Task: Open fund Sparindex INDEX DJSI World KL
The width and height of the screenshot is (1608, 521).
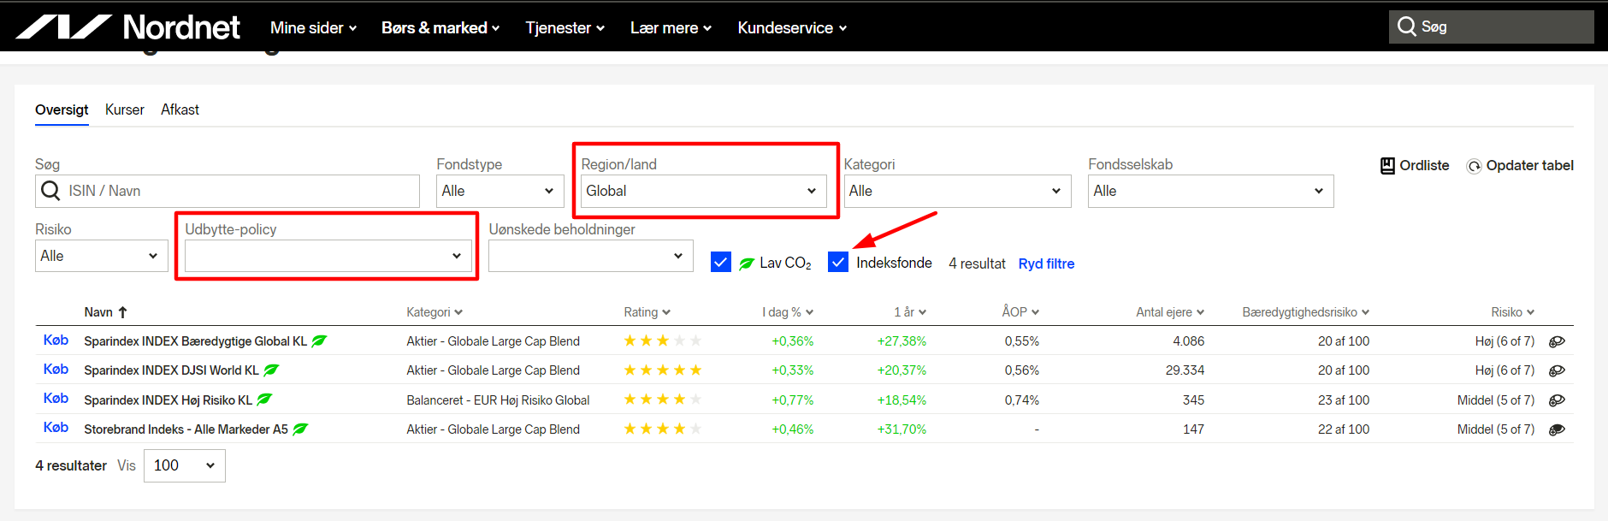Action: click(171, 370)
